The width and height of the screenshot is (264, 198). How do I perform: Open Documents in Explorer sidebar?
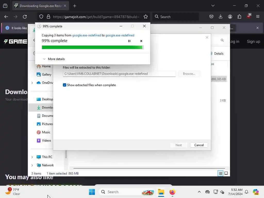(45, 116)
